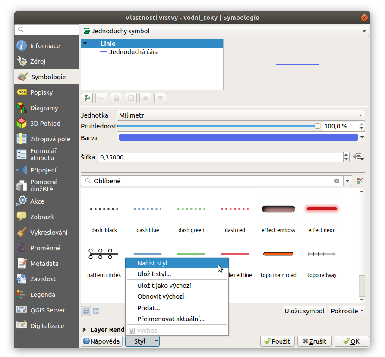Open the QGIS Server section

47,310
